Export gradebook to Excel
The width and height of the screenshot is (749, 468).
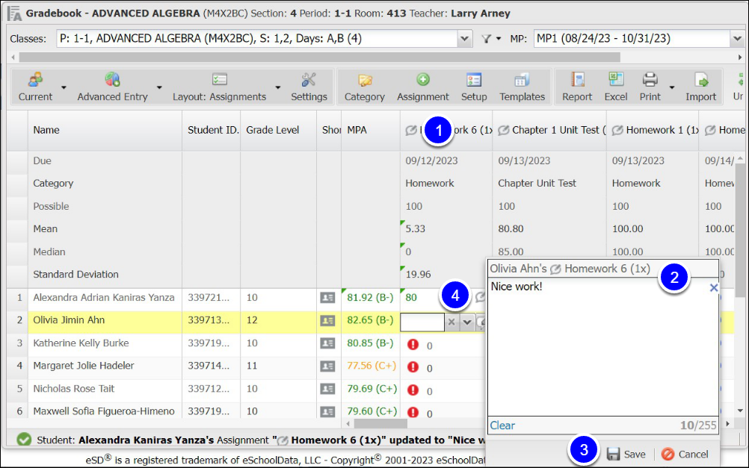coord(616,87)
